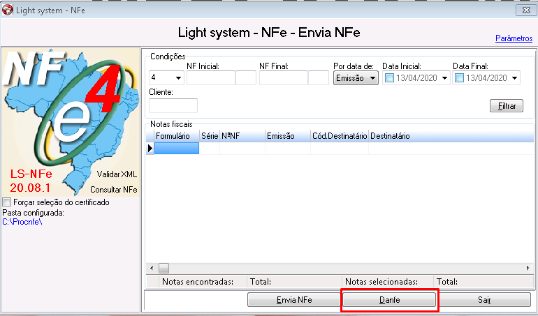The width and height of the screenshot is (538, 316).
Task: Click the horizontal scrollbar thumb
Action: pos(163,268)
